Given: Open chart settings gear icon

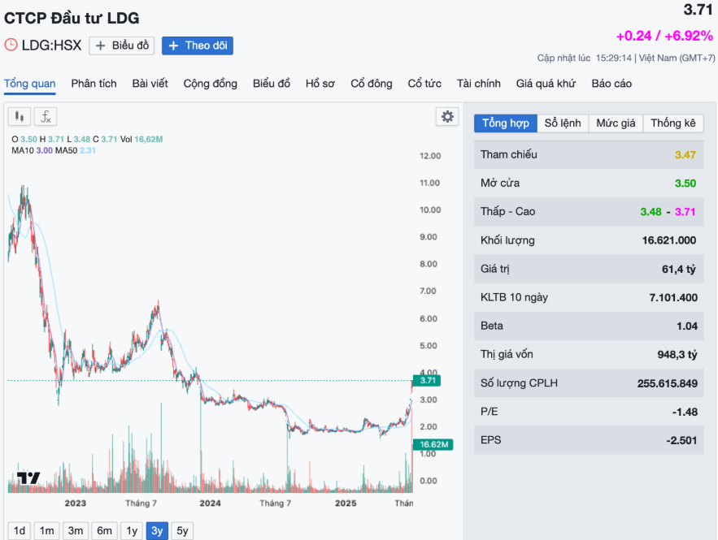Looking at the screenshot, I should (x=447, y=117).
